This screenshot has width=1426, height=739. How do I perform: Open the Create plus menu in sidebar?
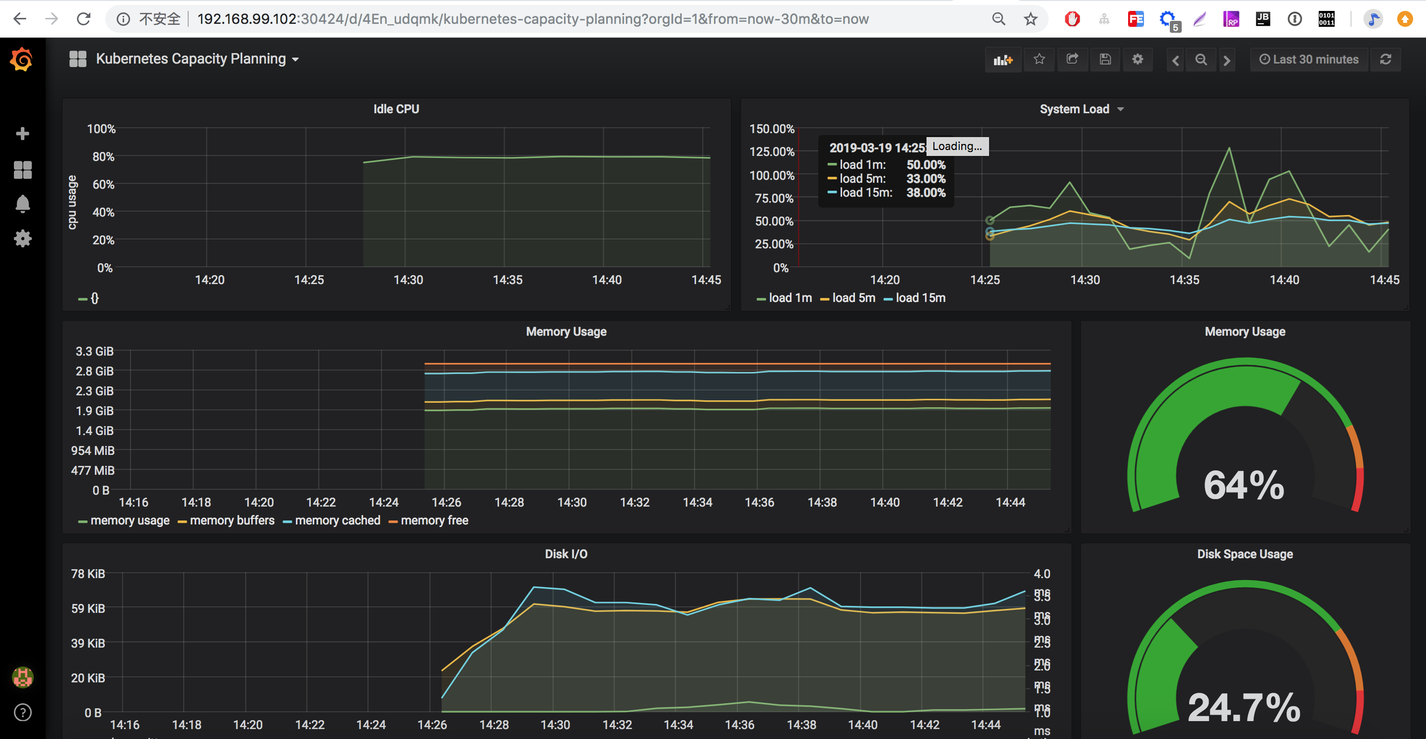pos(22,134)
